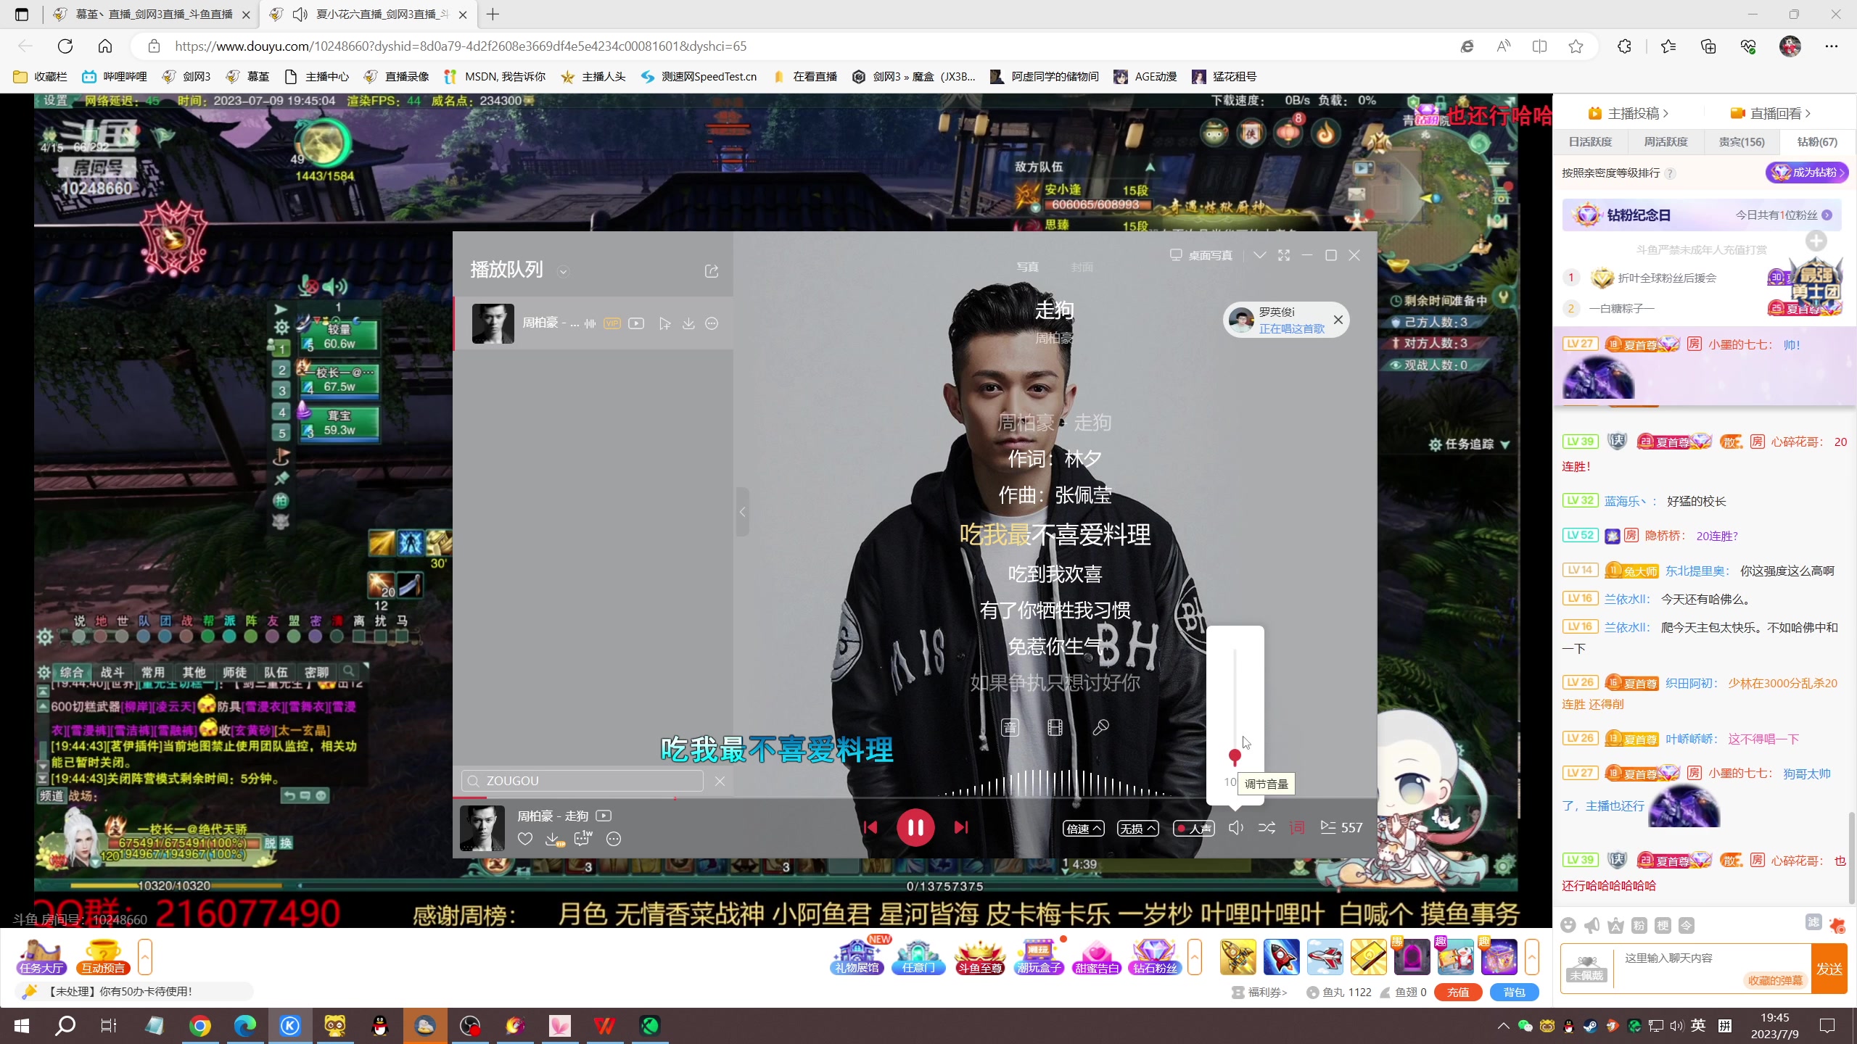
Task: Click the share icon in the play queue header
Action: pos(712,270)
